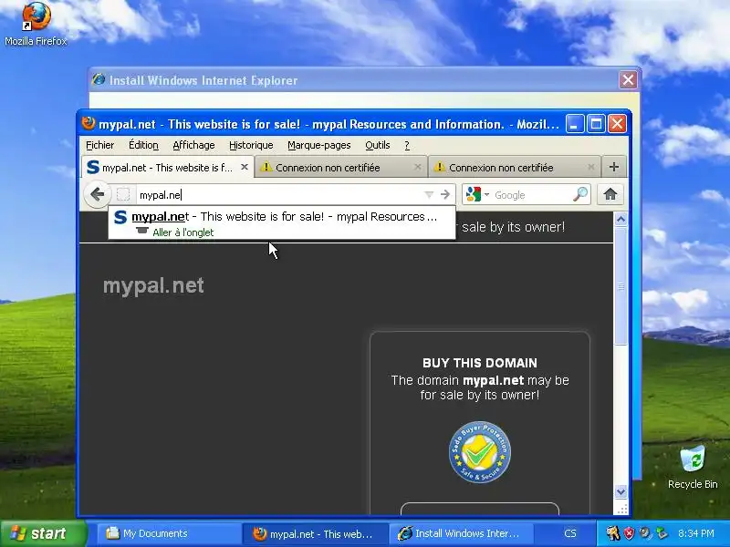This screenshot has height=547, width=730.
Task: Open the Affichage menu
Action: 193,145
